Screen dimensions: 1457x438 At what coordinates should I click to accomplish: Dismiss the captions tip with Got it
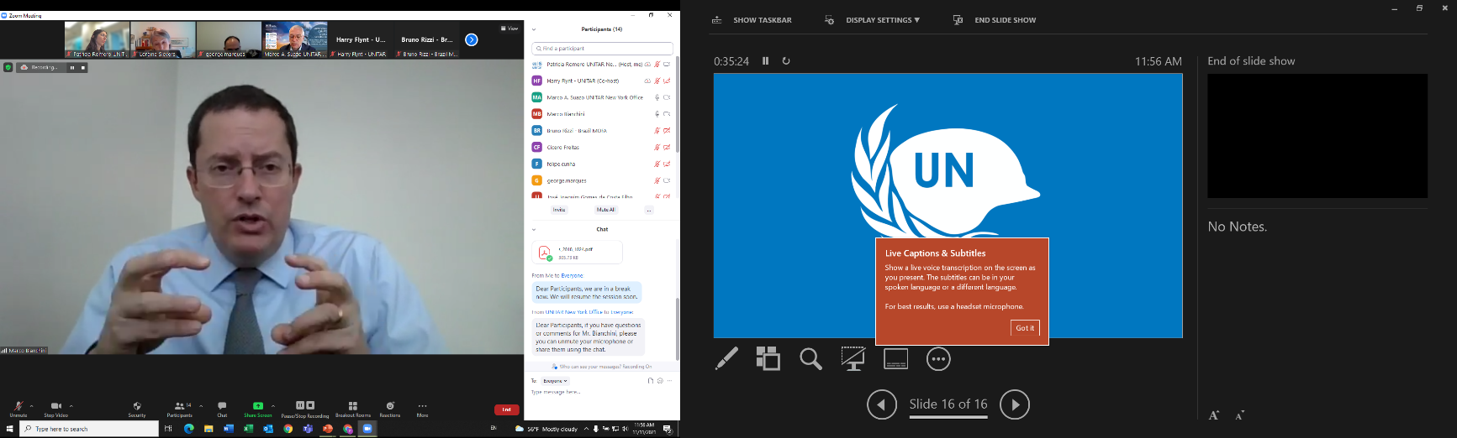click(1025, 328)
